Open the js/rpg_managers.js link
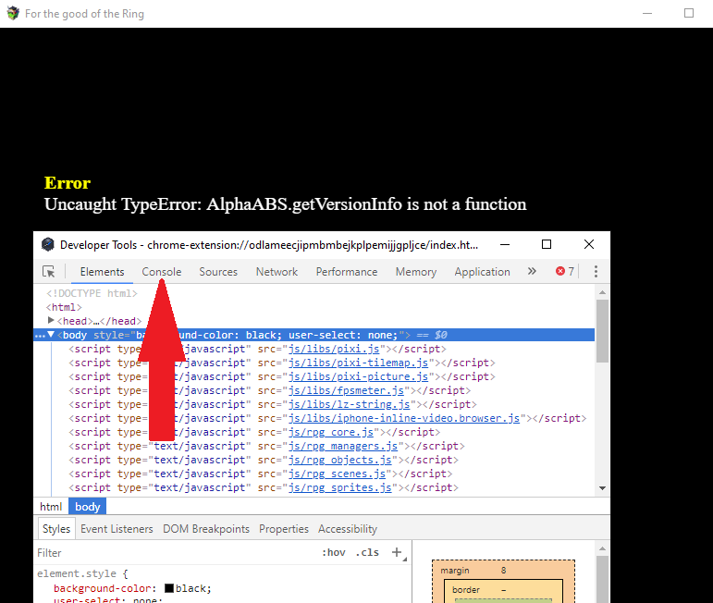The image size is (713, 603). (x=343, y=446)
